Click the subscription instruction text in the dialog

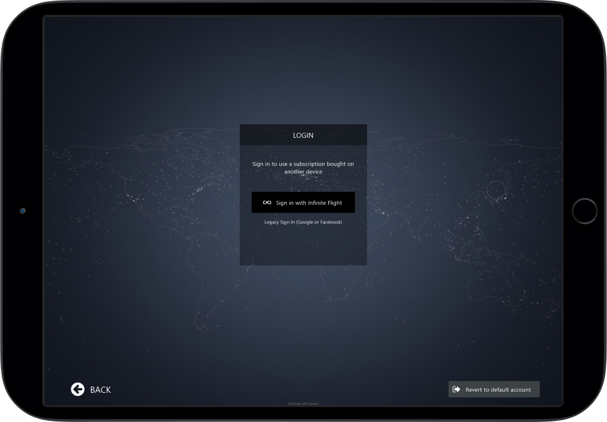(303, 168)
